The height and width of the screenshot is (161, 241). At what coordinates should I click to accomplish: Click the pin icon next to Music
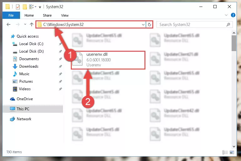[x=60, y=74]
